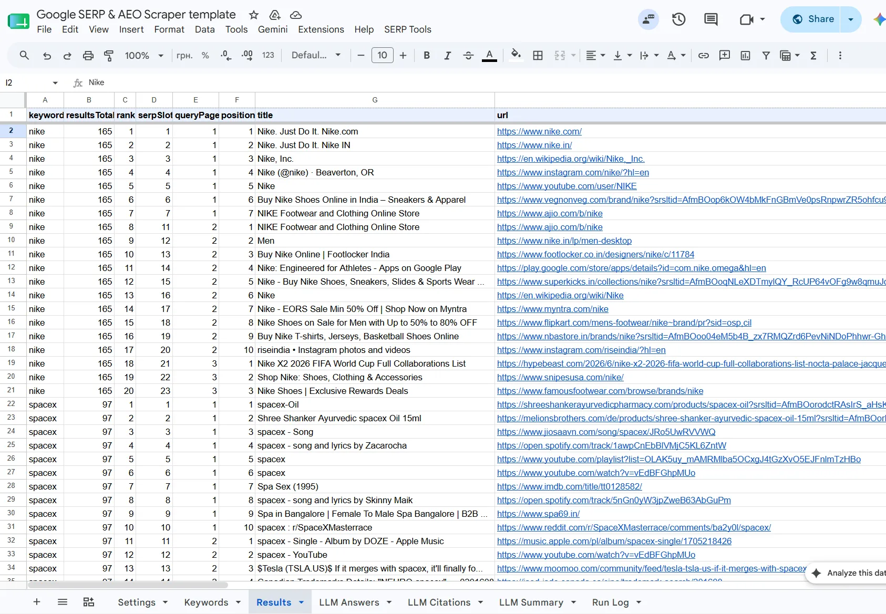886x614 pixels.
Task: Open the font family dropdown
Action: 316,55
